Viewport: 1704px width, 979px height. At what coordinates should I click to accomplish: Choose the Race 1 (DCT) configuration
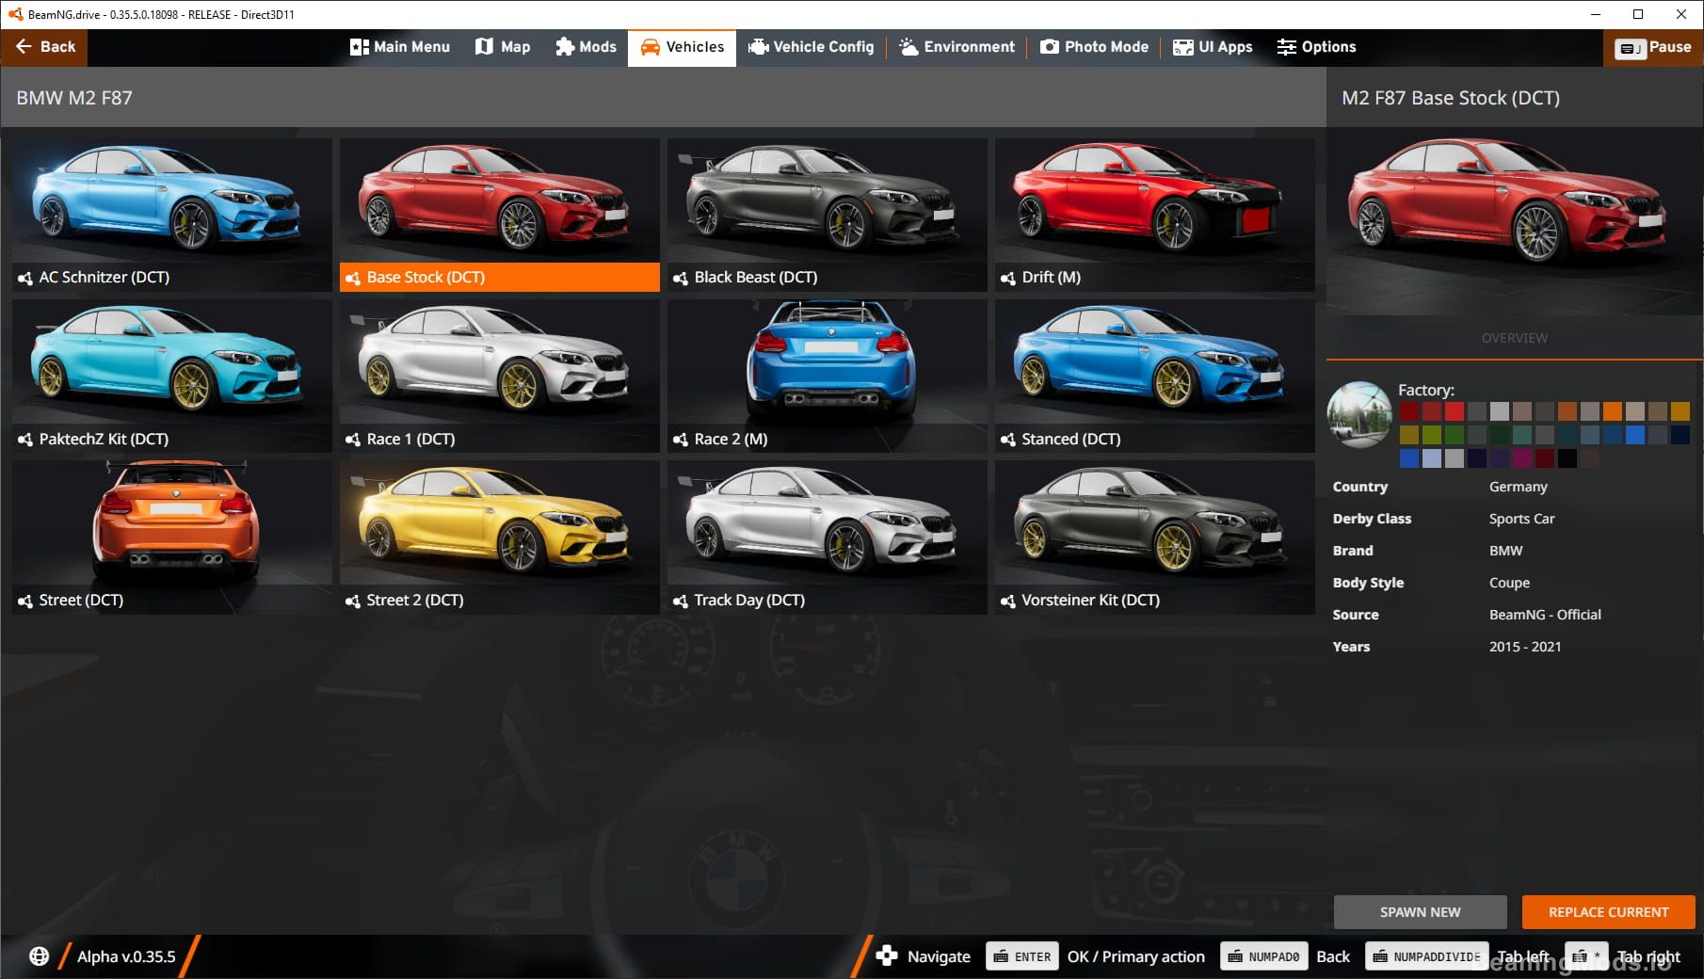499,376
